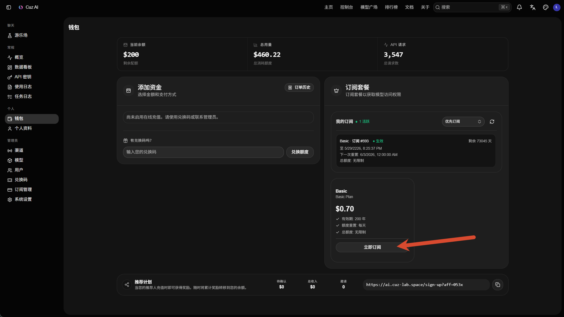This screenshot has width=564, height=317.
Task: Open API 密钥 page
Action: 32,77
